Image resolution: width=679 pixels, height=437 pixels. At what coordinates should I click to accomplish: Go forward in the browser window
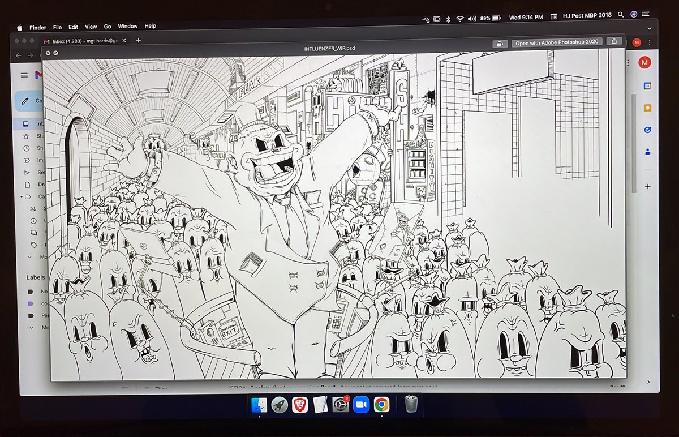click(32, 55)
